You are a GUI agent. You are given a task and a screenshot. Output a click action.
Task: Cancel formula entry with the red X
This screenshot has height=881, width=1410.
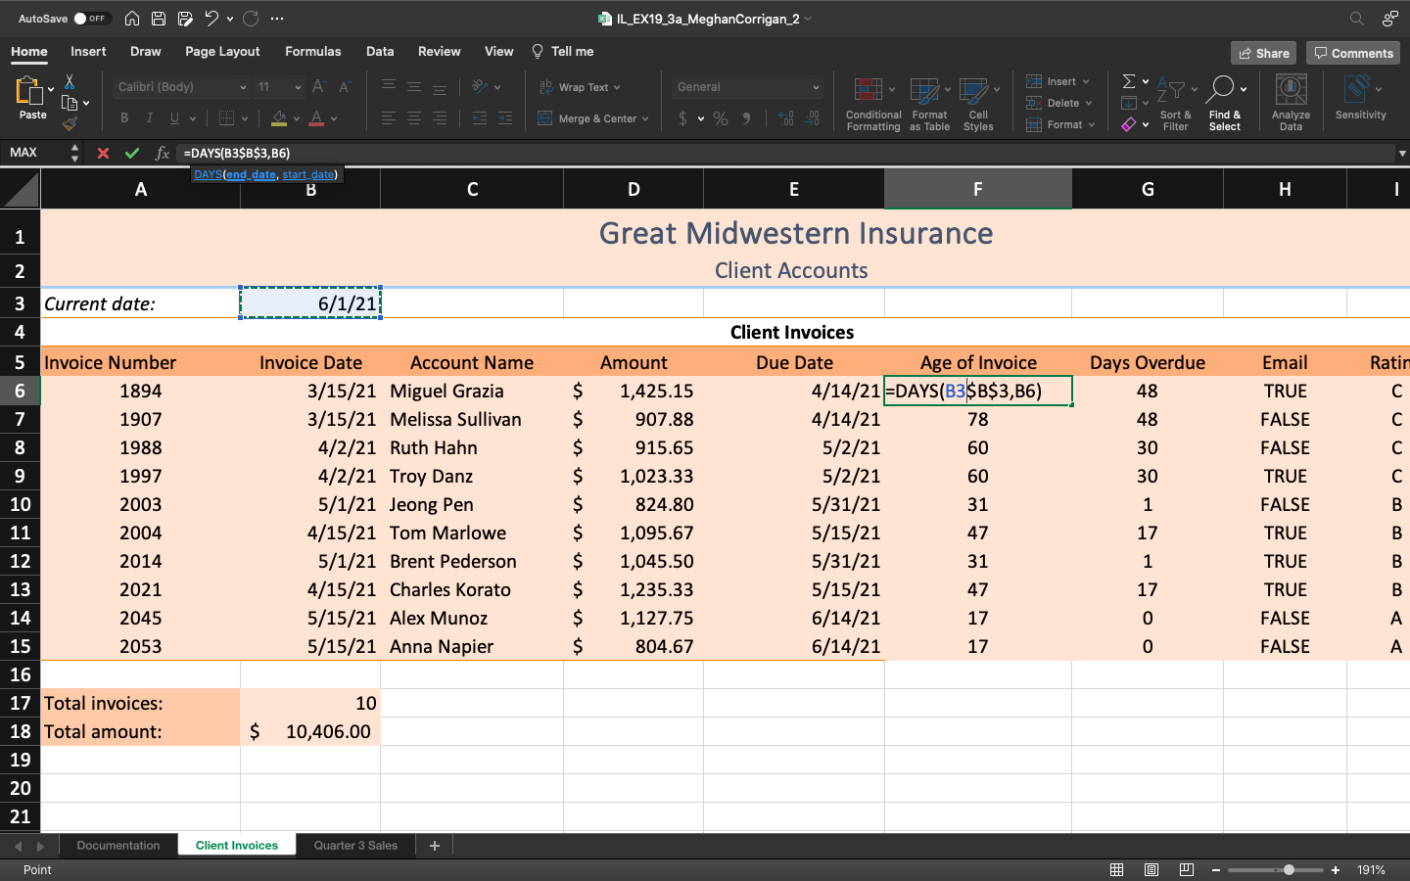pyautogui.click(x=103, y=153)
